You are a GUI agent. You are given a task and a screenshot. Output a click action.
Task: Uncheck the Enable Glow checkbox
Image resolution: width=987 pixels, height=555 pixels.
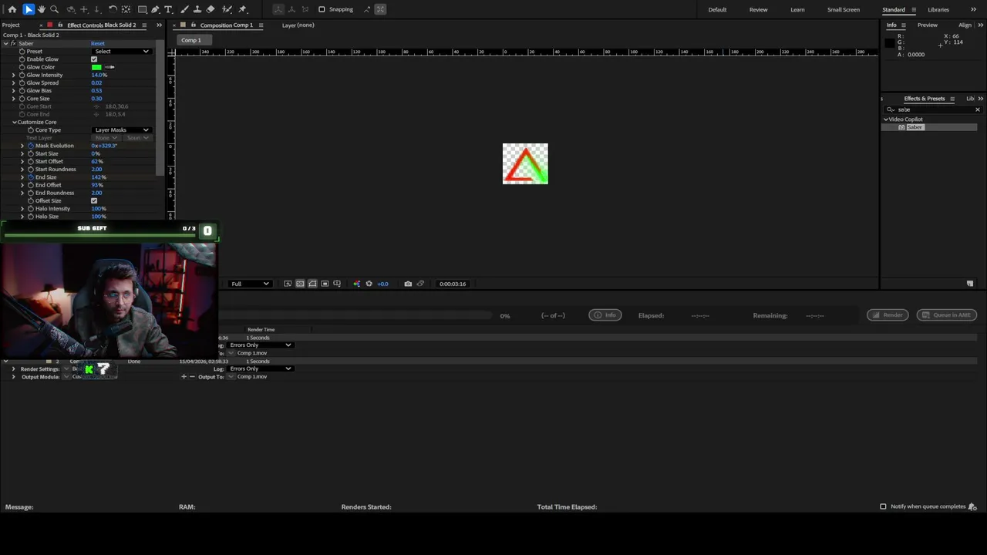point(94,59)
